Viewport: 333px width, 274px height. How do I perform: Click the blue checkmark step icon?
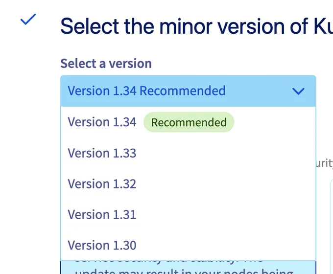tap(28, 19)
